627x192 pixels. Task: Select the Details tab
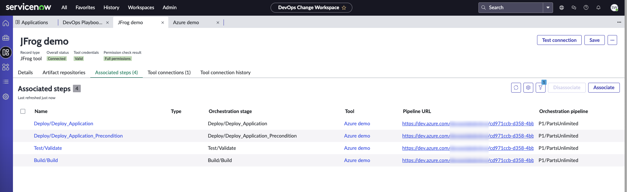[26, 73]
